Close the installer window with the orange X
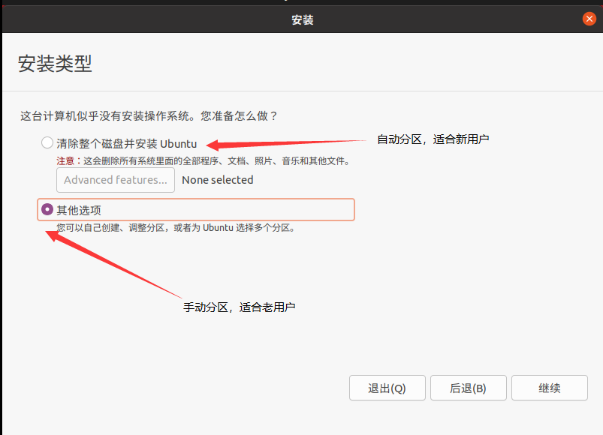The height and width of the screenshot is (435, 603). pyautogui.click(x=589, y=19)
